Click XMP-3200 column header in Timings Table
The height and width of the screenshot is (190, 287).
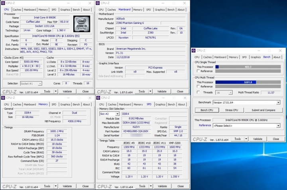(x=175, y=143)
